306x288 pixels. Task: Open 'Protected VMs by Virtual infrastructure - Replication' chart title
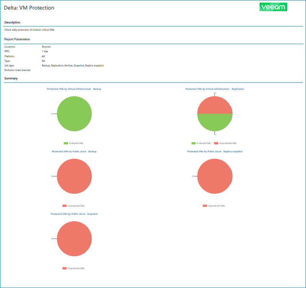215,89
